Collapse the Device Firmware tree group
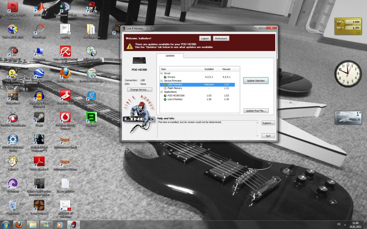367x229 pixels. click(162, 81)
